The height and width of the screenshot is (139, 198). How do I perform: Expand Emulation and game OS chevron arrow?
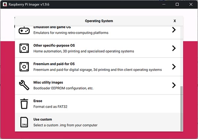(174, 30)
